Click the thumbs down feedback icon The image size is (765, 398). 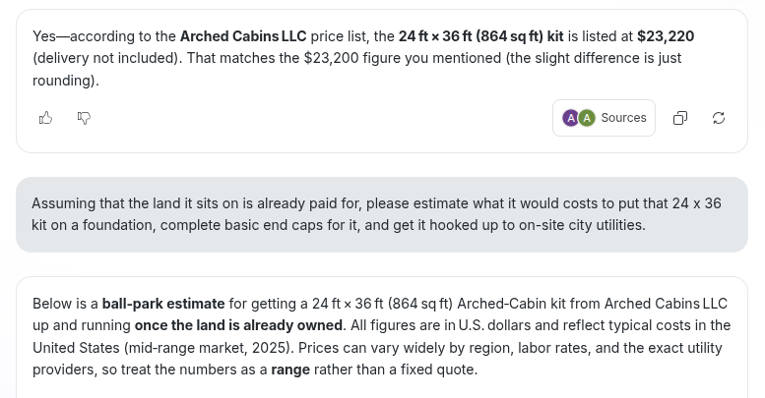pyautogui.click(x=84, y=118)
